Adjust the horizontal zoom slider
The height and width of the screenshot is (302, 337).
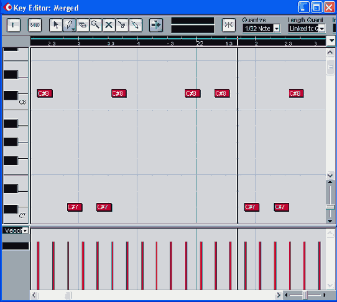point(305,295)
